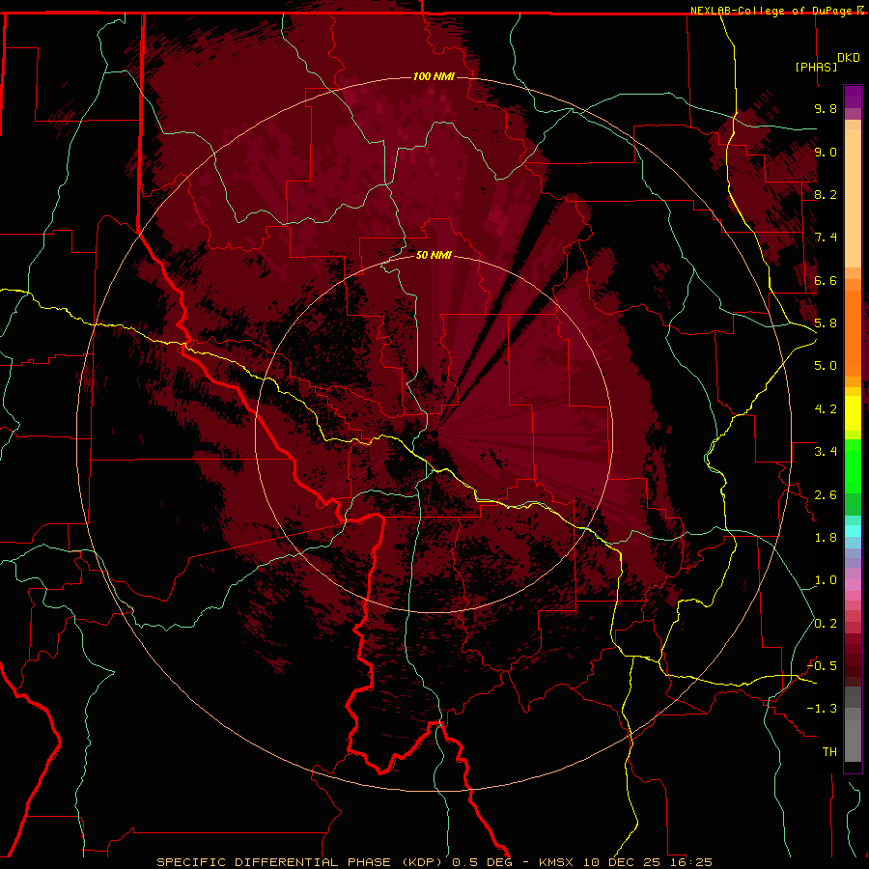Select the bright green segment of the color bar
This screenshot has height=869, width=869.
tap(853, 465)
